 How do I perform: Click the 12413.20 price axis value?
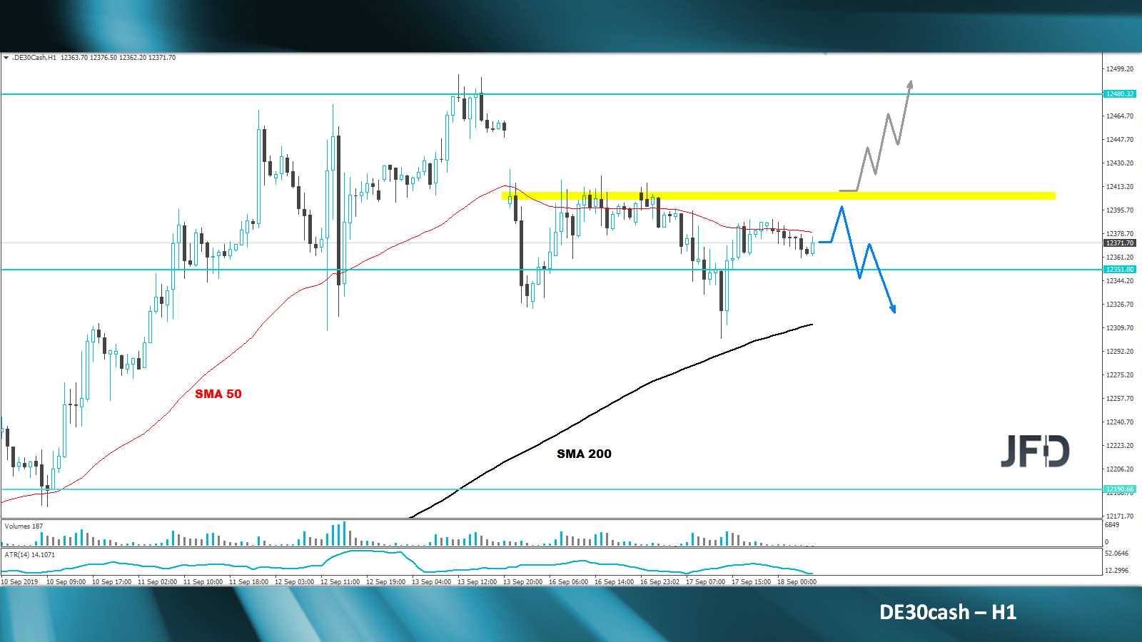[x=1120, y=187]
